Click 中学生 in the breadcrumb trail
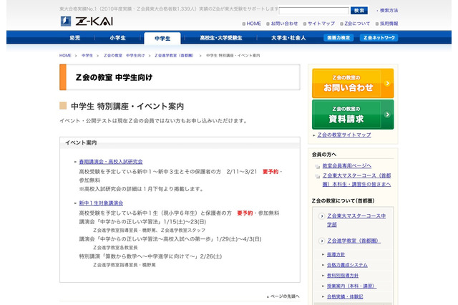458x305 pixels. [x=87, y=56]
